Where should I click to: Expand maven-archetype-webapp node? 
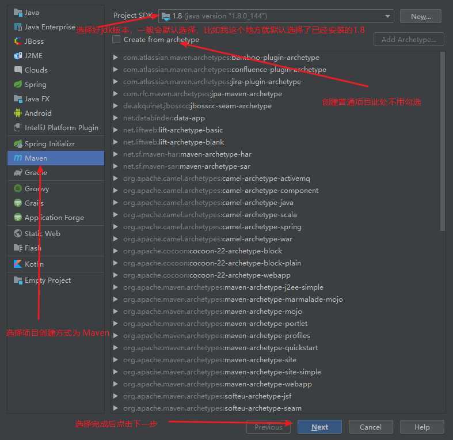(116, 384)
